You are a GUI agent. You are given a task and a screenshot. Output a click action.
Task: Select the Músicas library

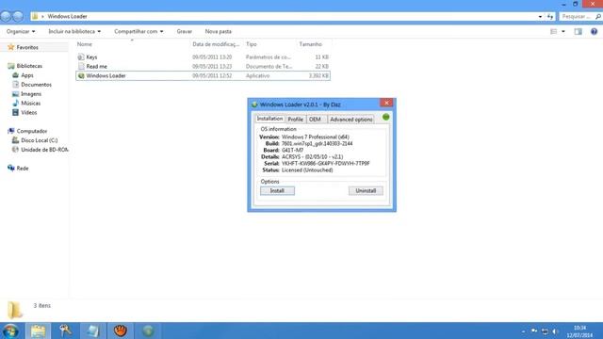tap(30, 103)
